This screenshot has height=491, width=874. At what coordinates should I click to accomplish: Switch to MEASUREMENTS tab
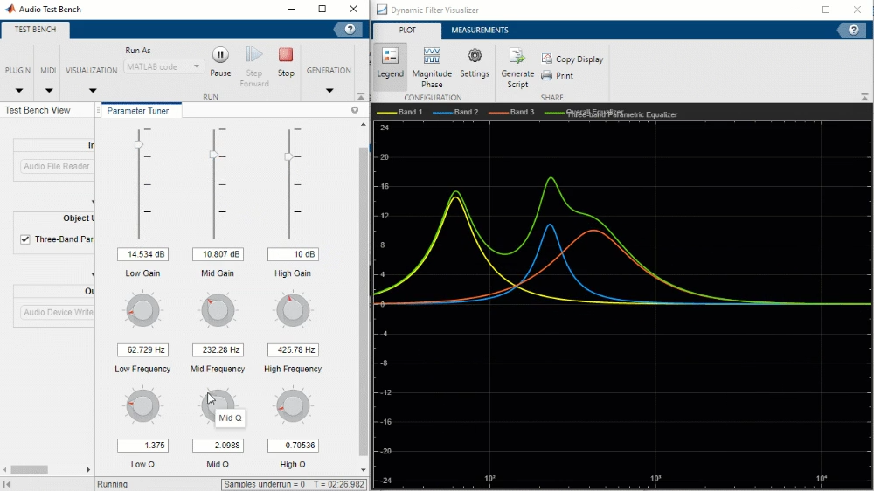(479, 30)
